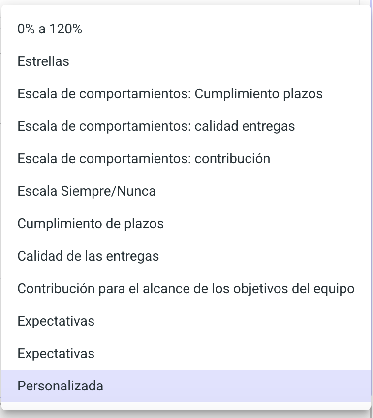Set the scale to percentage range 0%–120%
Viewport: 373px width, 418px height.
click(50, 30)
